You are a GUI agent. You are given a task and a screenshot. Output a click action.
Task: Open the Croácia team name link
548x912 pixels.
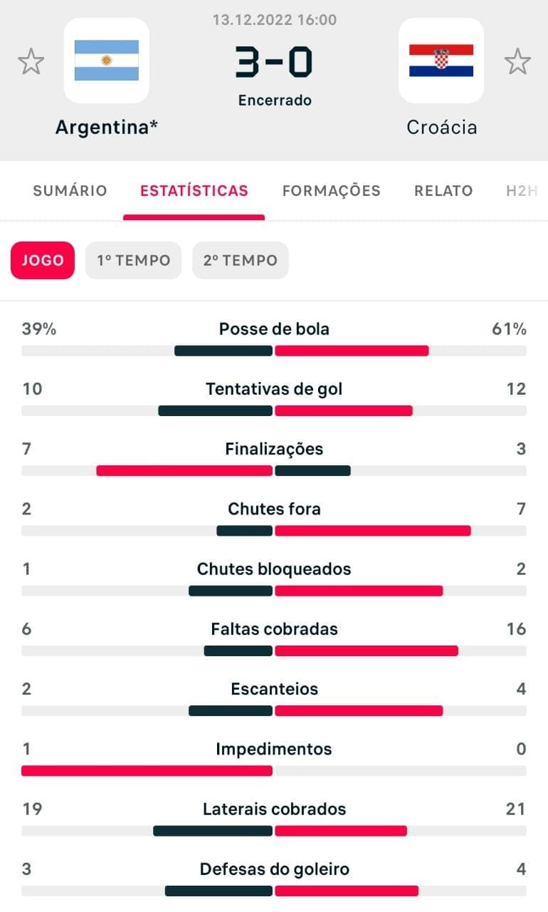point(441,128)
